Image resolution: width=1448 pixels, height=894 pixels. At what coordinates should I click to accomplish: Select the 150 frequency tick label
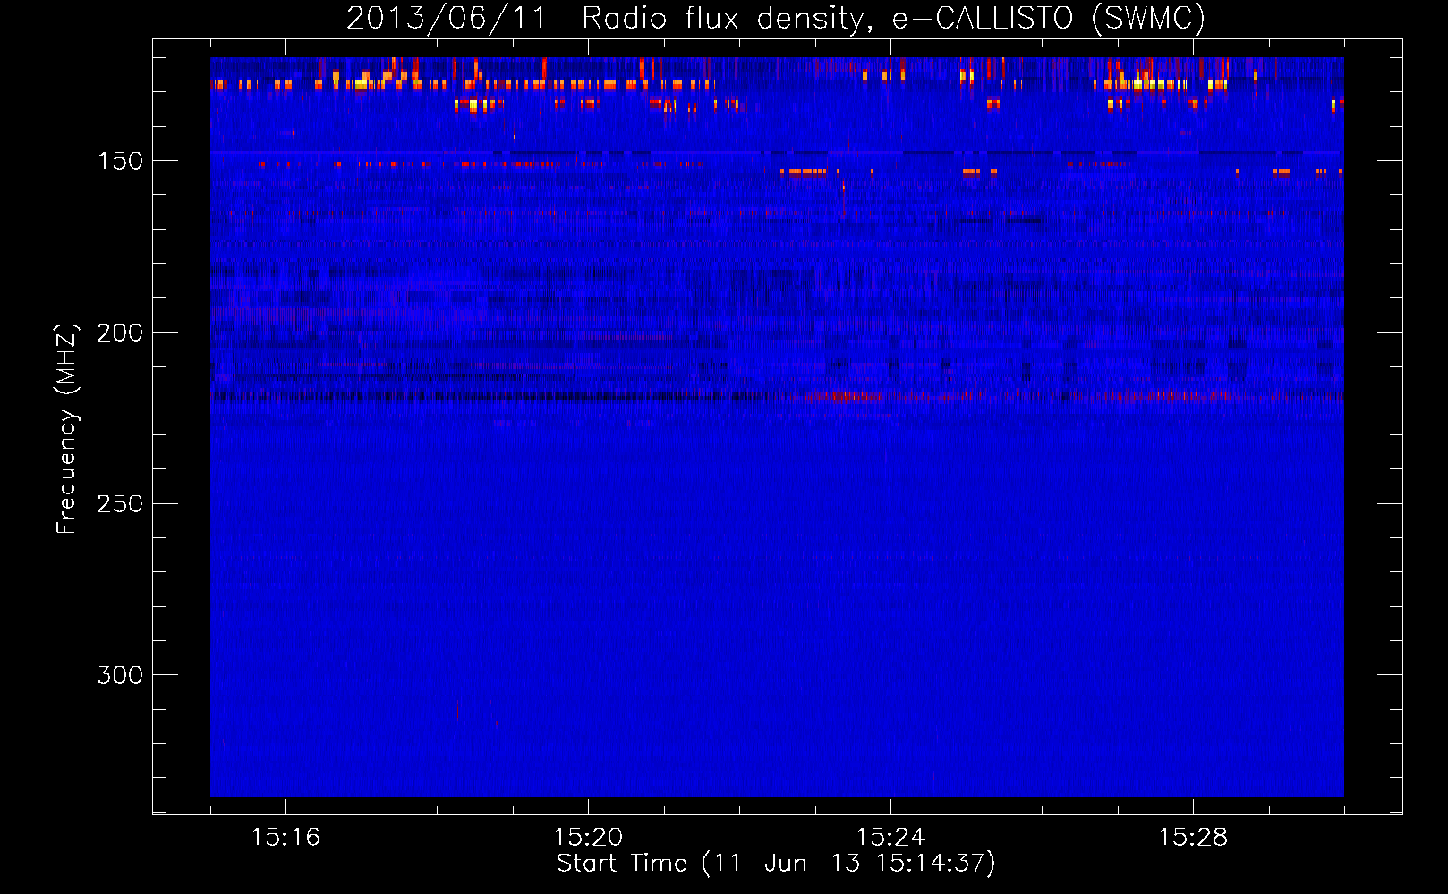coord(120,161)
